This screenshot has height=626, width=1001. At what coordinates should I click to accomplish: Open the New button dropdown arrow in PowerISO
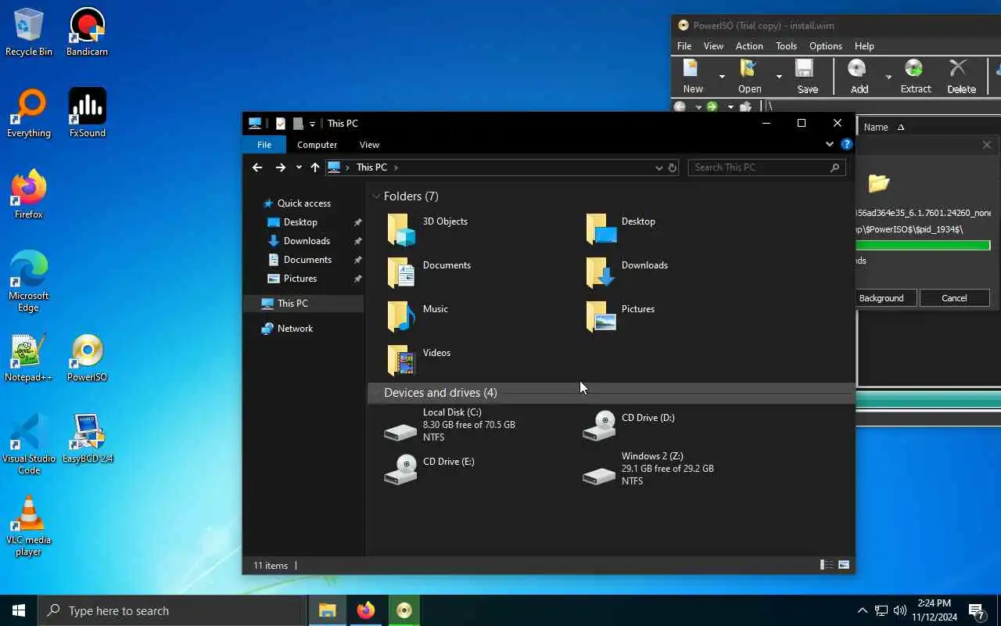click(x=722, y=76)
